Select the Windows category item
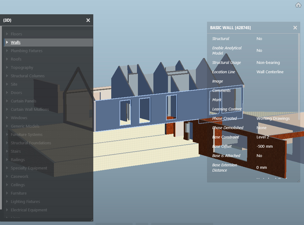The image size is (304, 225). (19, 118)
